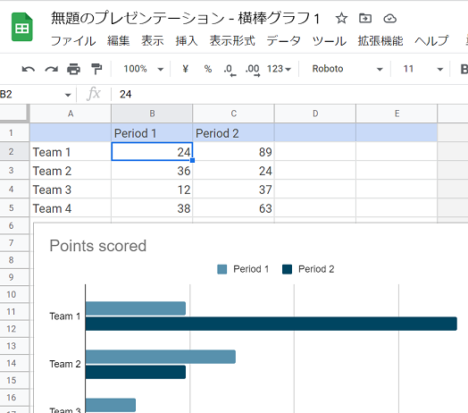Select column D header

coord(315,114)
